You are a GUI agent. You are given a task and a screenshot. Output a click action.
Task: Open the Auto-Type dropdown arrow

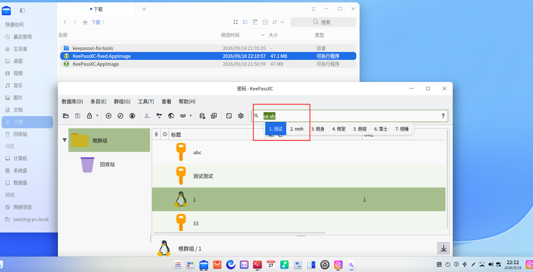click(190, 116)
